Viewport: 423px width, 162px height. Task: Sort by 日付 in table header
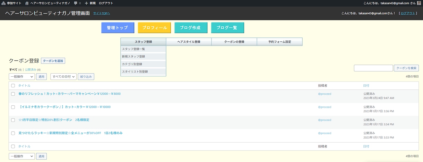(x=366, y=86)
